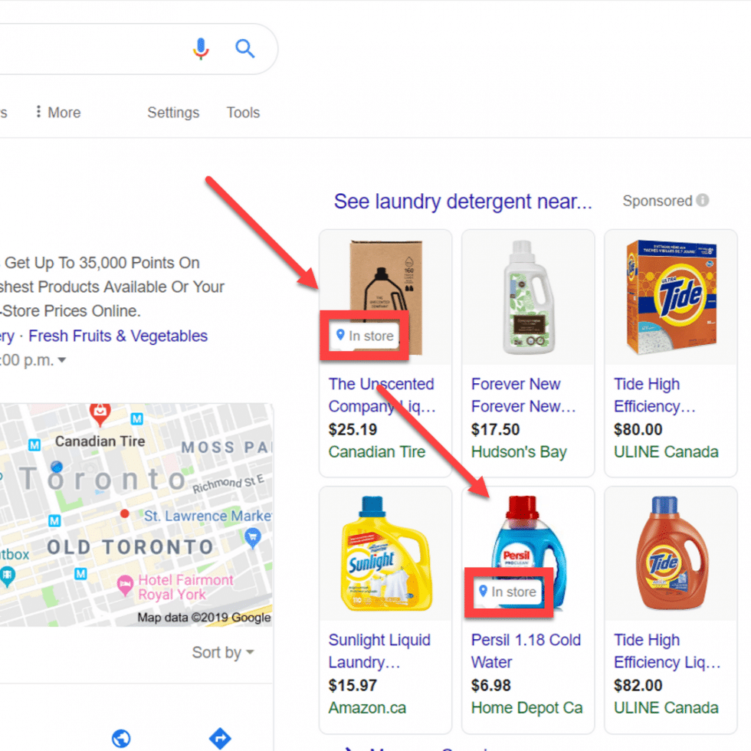Click the In store pin on the Unscented Company product
The height and width of the screenshot is (751, 751).
364,336
